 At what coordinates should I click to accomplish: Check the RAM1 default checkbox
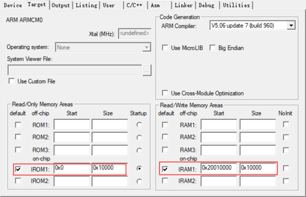coord(165,125)
